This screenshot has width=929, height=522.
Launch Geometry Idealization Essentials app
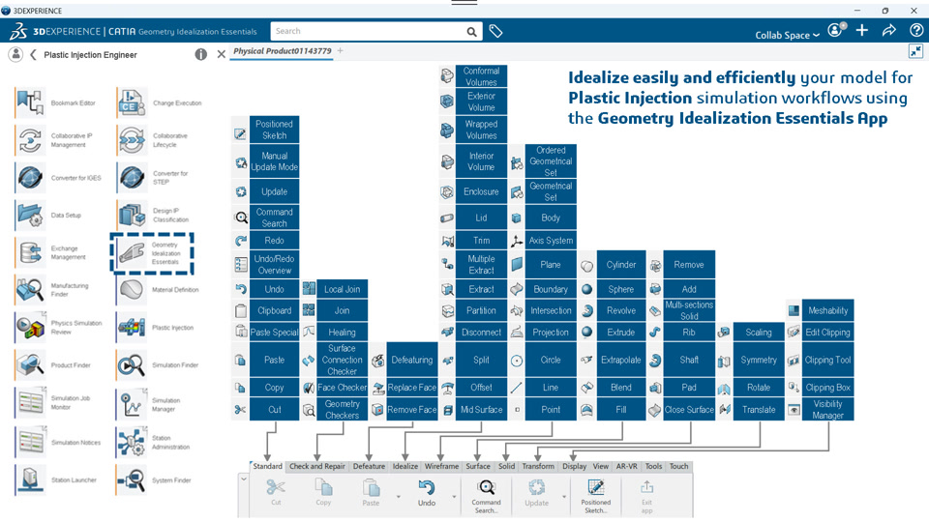tap(132, 253)
